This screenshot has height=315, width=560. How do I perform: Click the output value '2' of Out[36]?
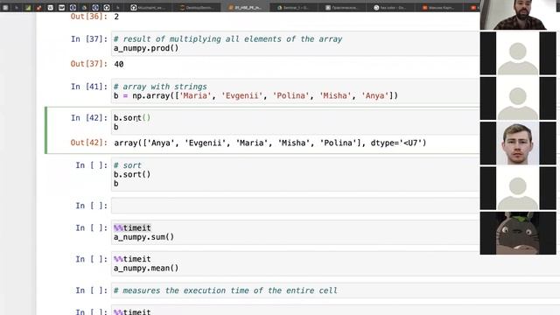coord(116,17)
